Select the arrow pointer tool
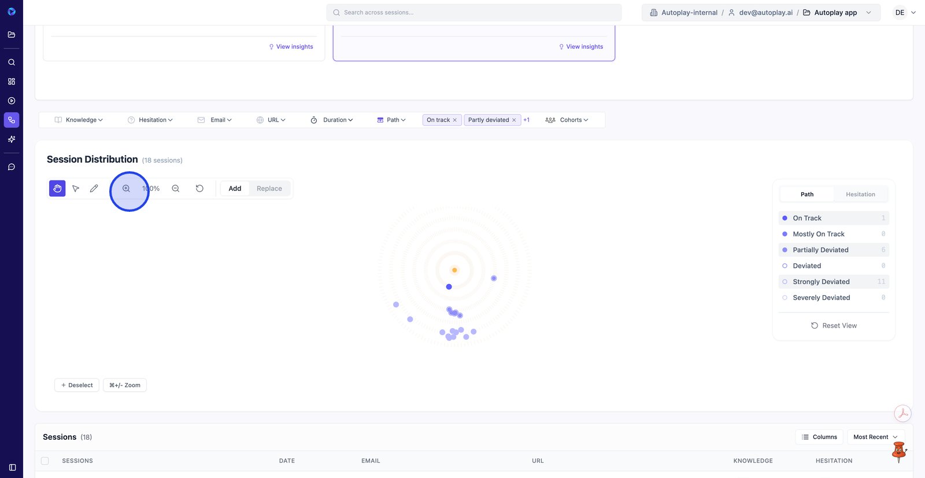The image size is (925, 478). coord(76,189)
